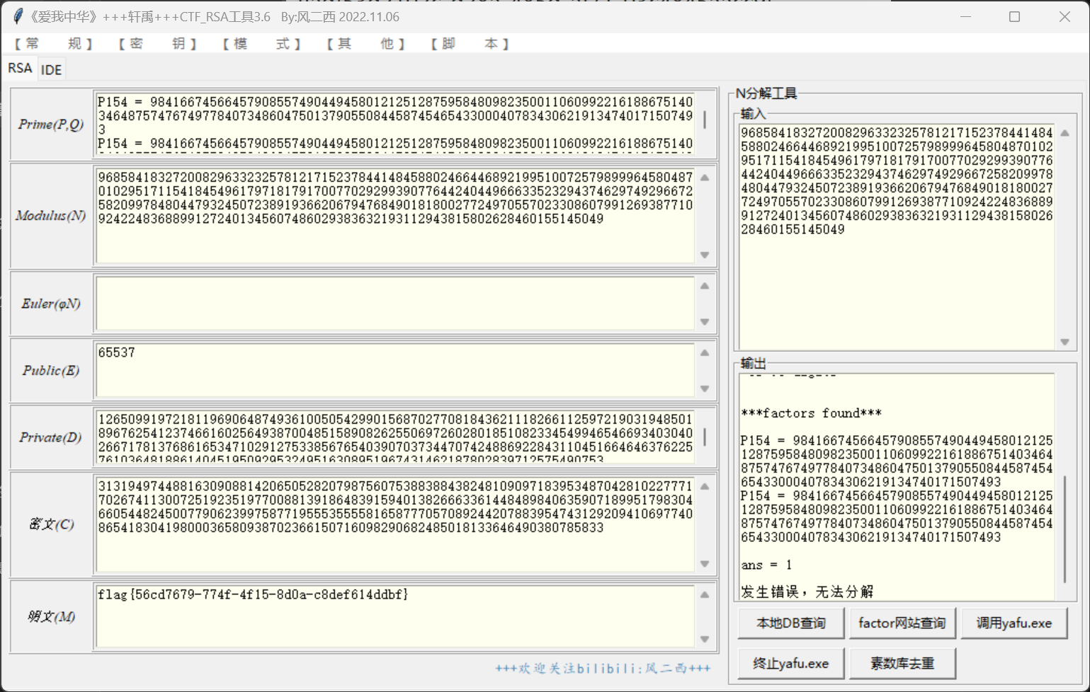This screenshot has height=692, width=1090.
Task: Click the Euler(φN) label button
Action: (x=51, y=304)
